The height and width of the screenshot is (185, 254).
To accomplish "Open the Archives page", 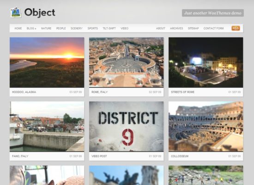I will click(176, 28).
